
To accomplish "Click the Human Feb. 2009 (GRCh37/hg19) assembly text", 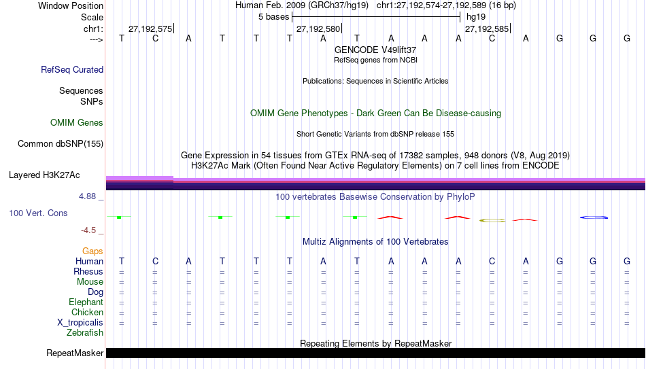I will coord(301,5).
